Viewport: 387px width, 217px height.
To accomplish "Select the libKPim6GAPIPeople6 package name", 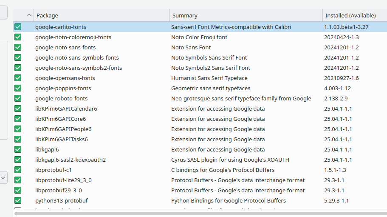I will tap(63, 129).
